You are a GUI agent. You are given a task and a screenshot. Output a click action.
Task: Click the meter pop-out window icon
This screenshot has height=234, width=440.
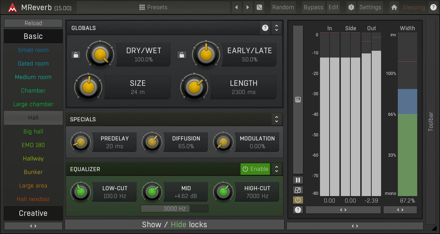(x=298, y=190)
